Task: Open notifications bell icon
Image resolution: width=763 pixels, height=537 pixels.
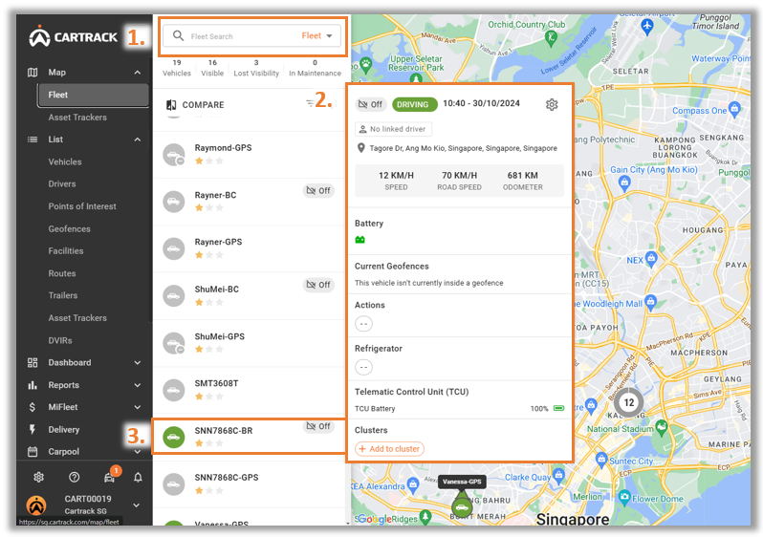Action: point(139,477)
